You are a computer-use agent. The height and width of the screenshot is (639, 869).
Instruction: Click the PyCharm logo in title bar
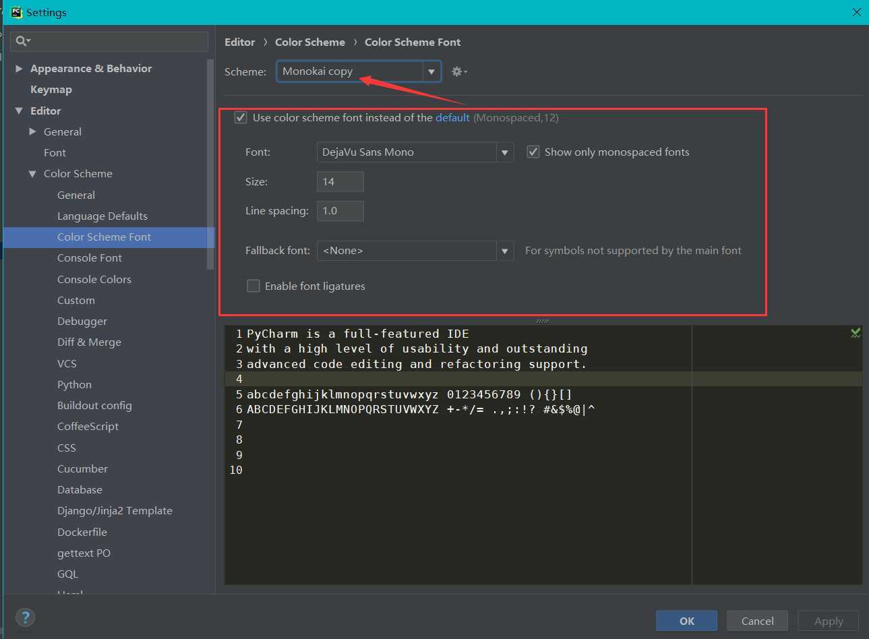[16, 12]
